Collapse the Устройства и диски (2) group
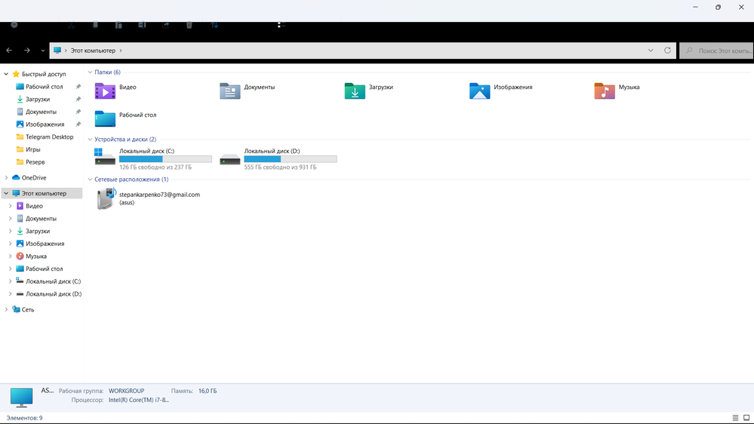This screenshot has height=424, width=754. coord(90,140)
